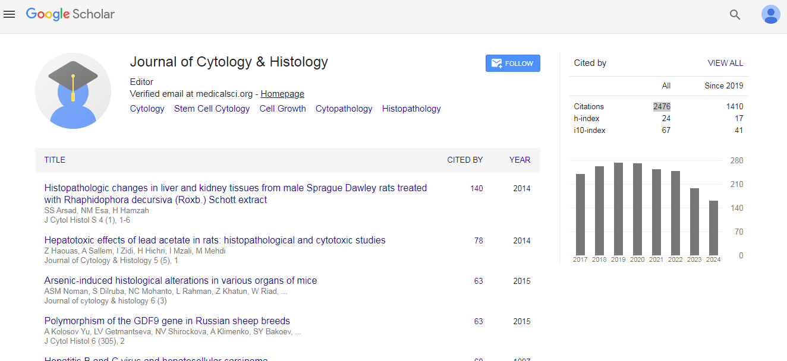
Task: Open the Polymorphism of GDF9 gene article
Action: tap(167, 321)
